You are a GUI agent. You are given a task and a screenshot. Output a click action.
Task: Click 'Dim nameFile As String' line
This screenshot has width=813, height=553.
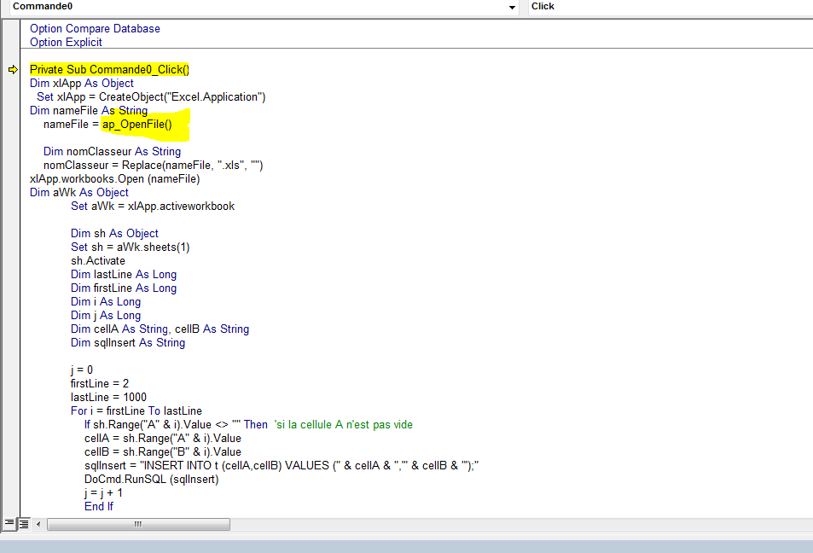[89, 110]
